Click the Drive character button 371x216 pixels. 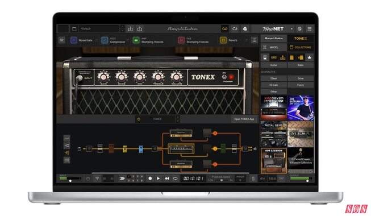[x=301, y=78]
